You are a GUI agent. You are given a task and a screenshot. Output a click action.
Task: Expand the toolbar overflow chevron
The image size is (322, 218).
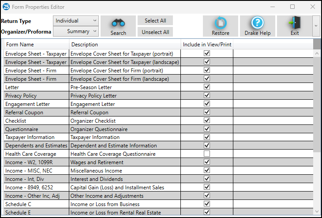tap(316, 26)
